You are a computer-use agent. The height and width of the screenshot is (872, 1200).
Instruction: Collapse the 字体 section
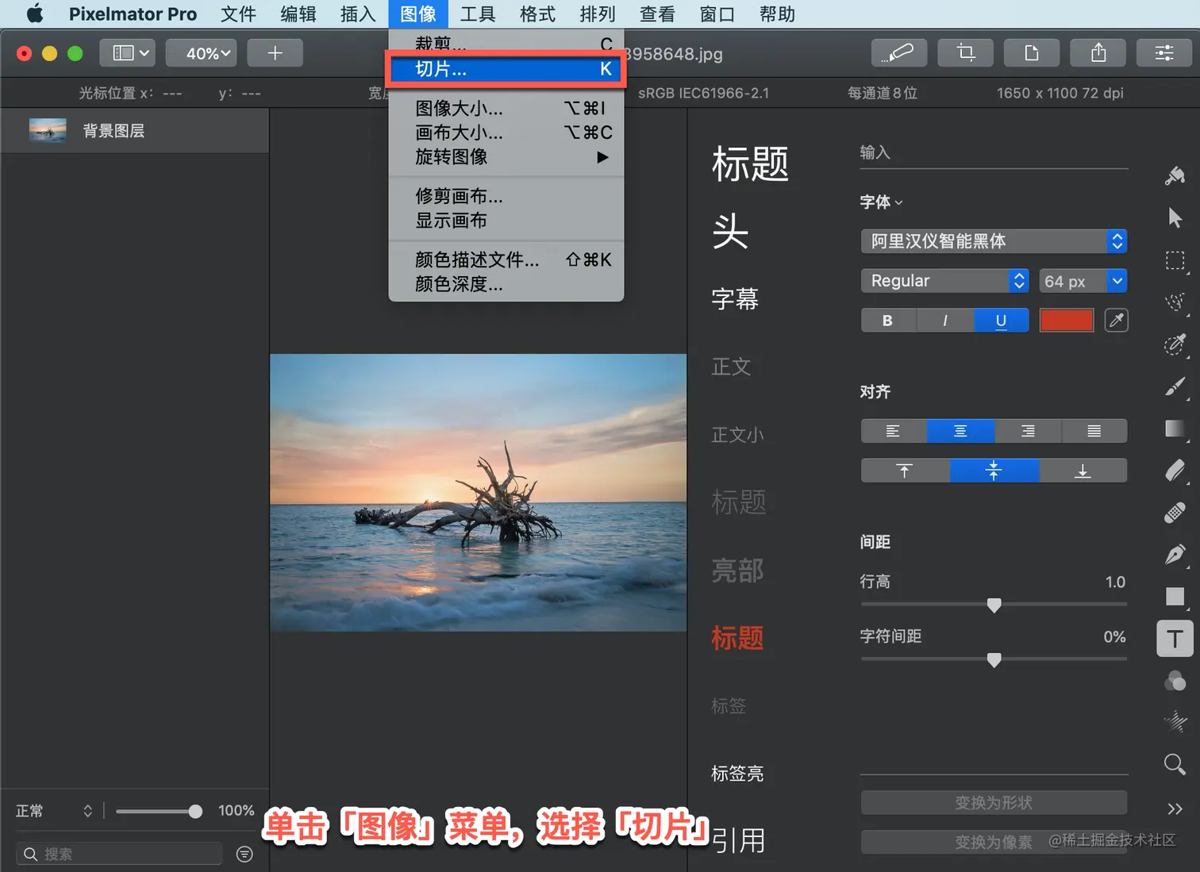pos(881,202)
